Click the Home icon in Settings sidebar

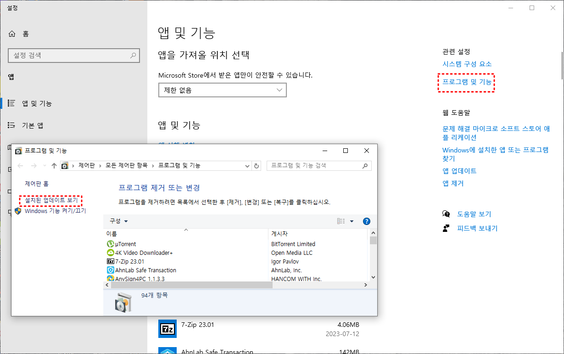12,34
